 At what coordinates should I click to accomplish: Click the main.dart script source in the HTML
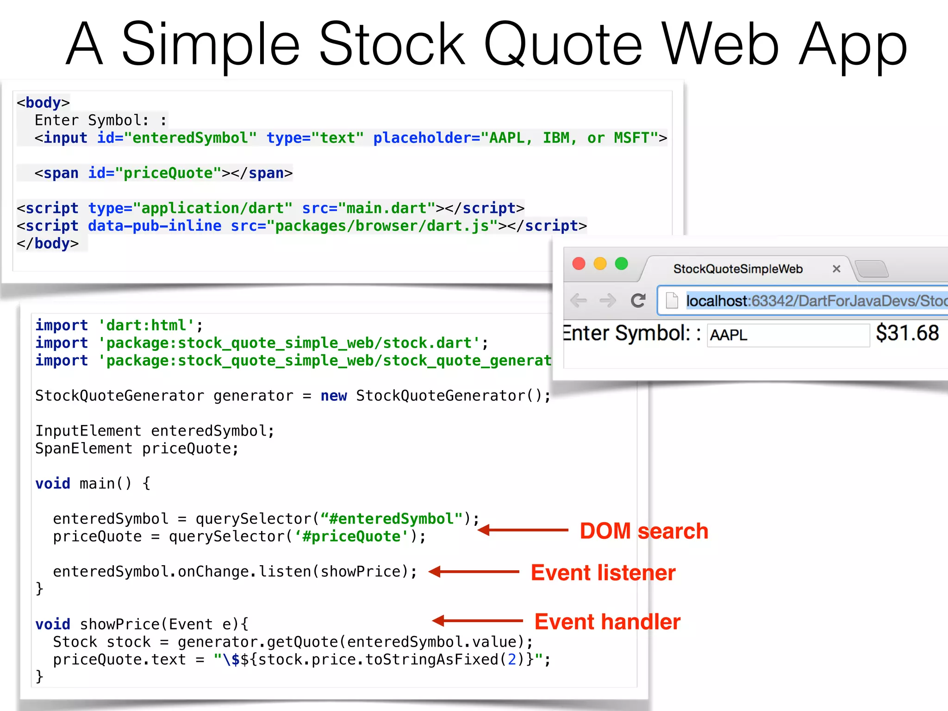point(387,208)
